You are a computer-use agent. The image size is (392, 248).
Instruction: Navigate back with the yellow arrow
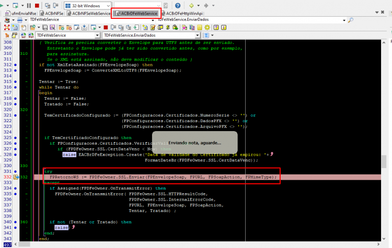tap(191, 6)
